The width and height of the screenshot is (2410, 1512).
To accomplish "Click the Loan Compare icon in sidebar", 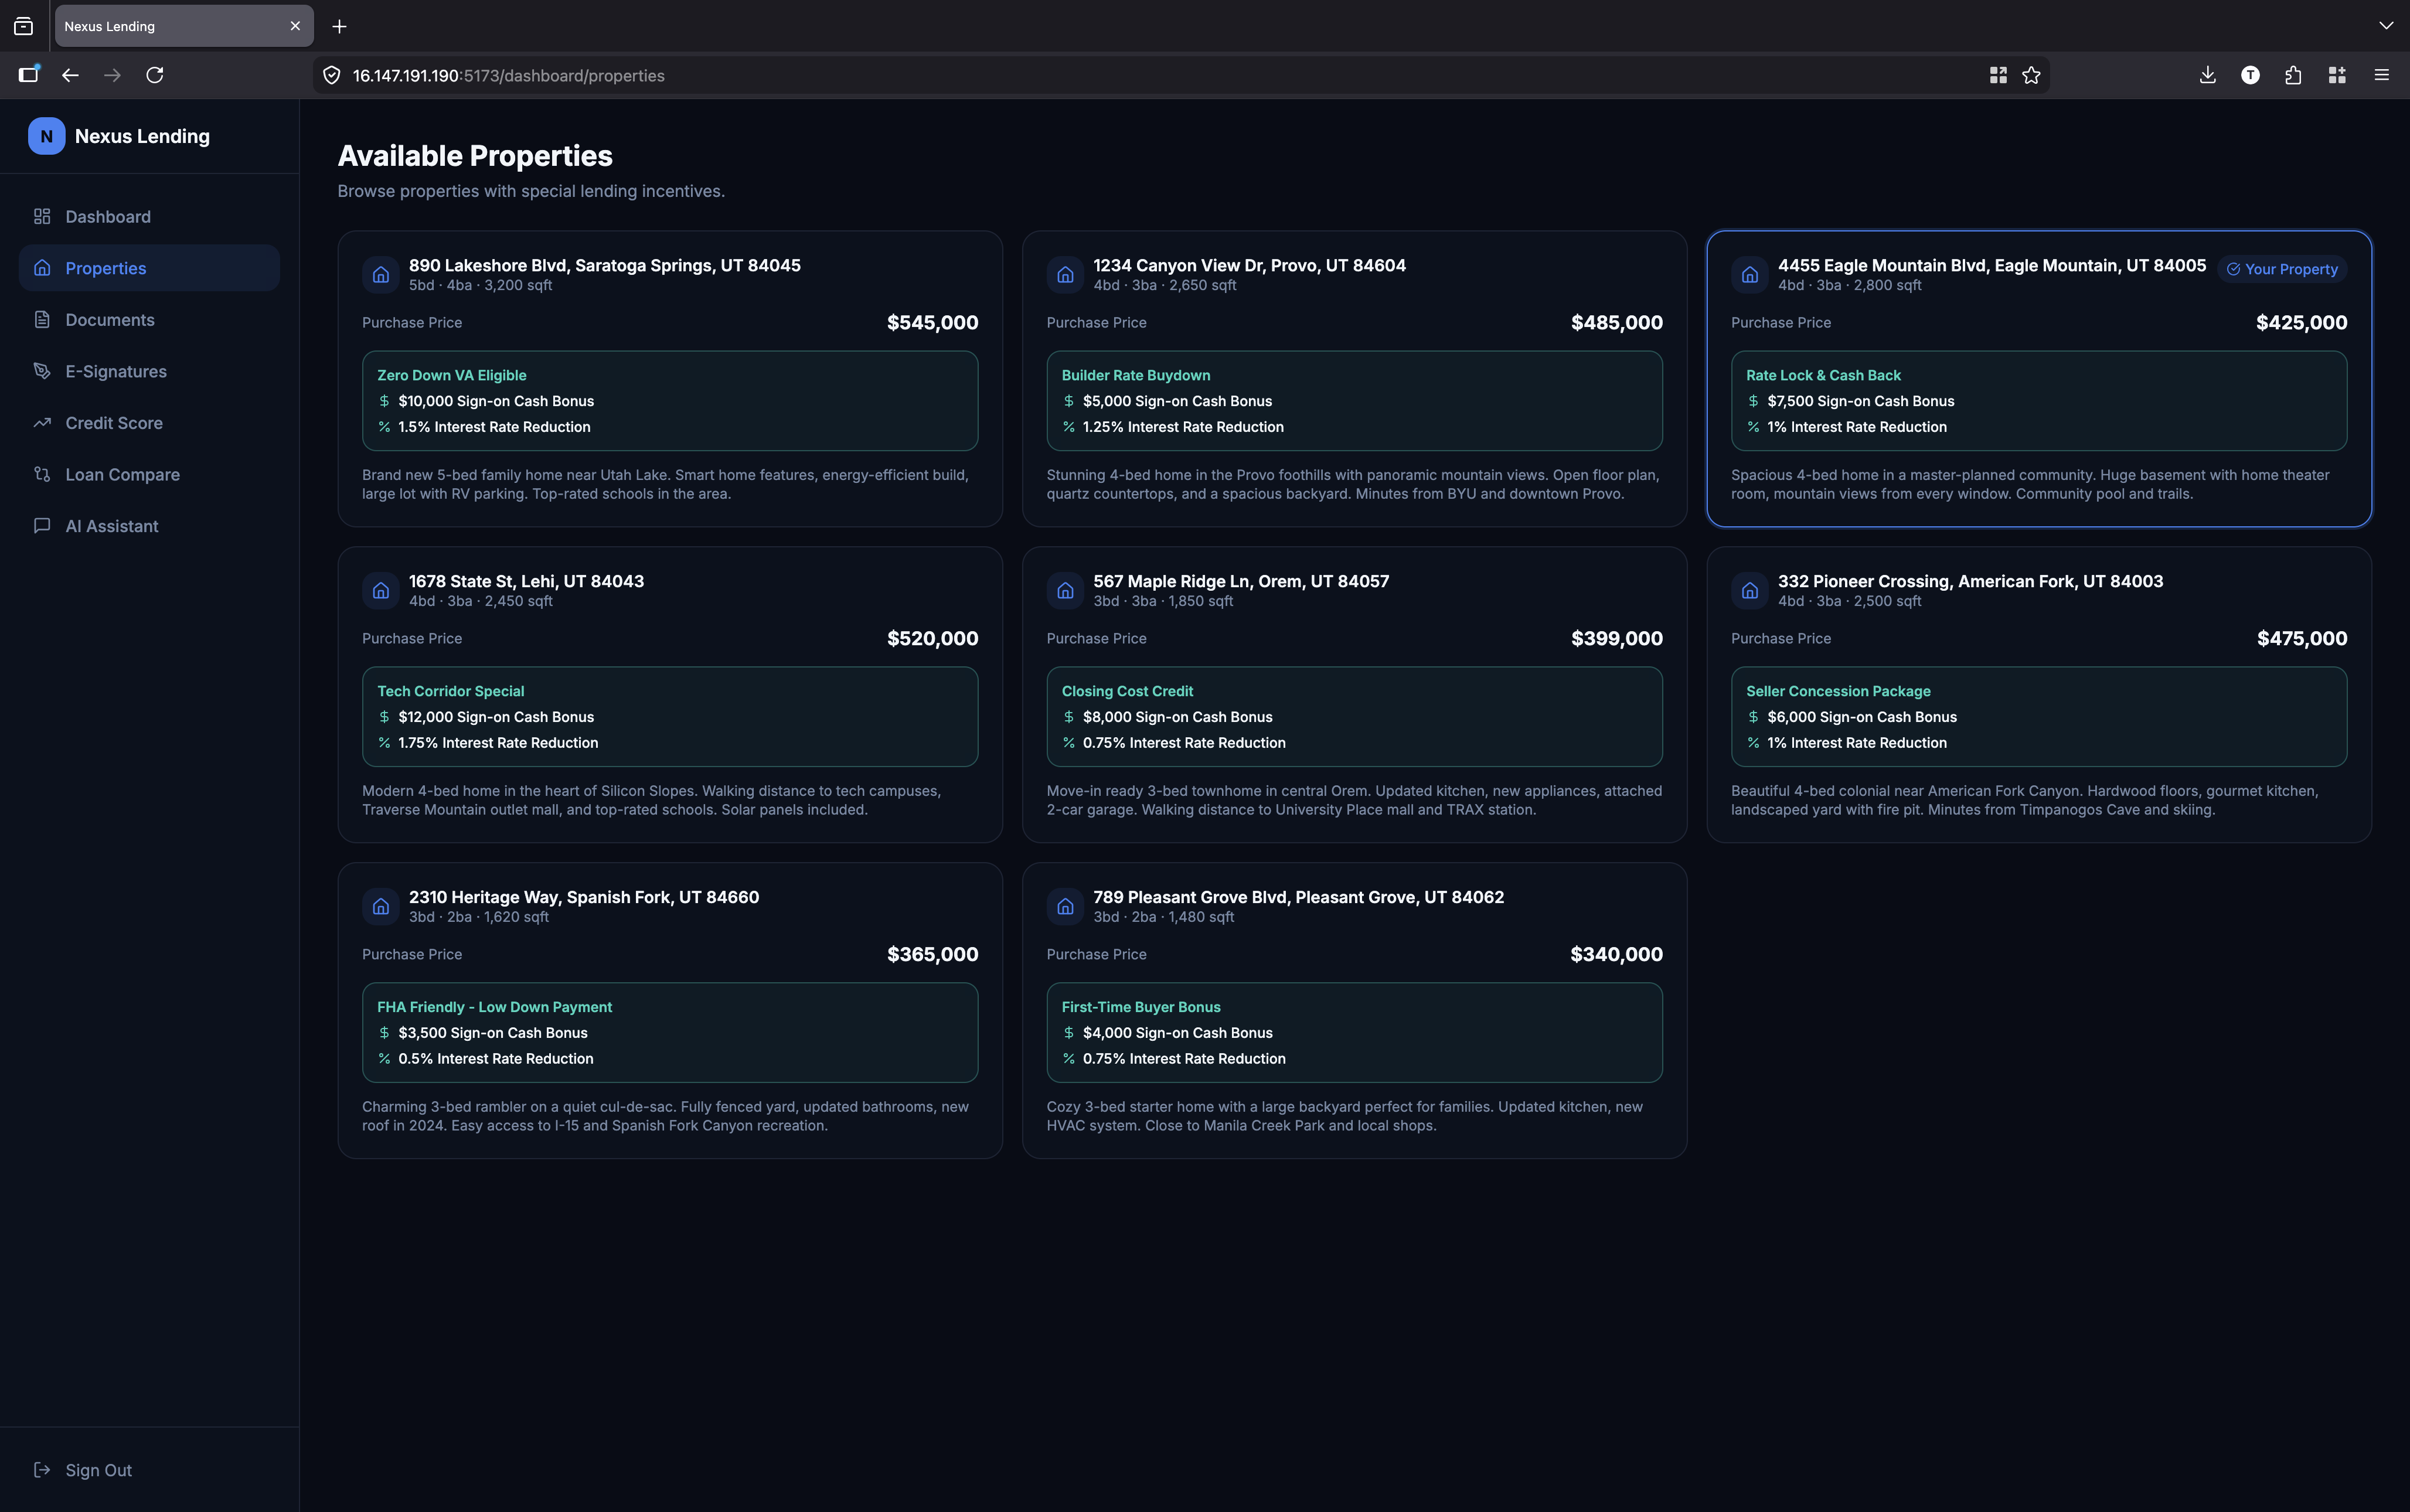I will tap(42, 474).
